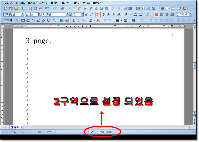Image resolution: width=199 pixels, height=142 pixels.
Task: Insert special character with the asterisk icon
Action: (153, 8)
